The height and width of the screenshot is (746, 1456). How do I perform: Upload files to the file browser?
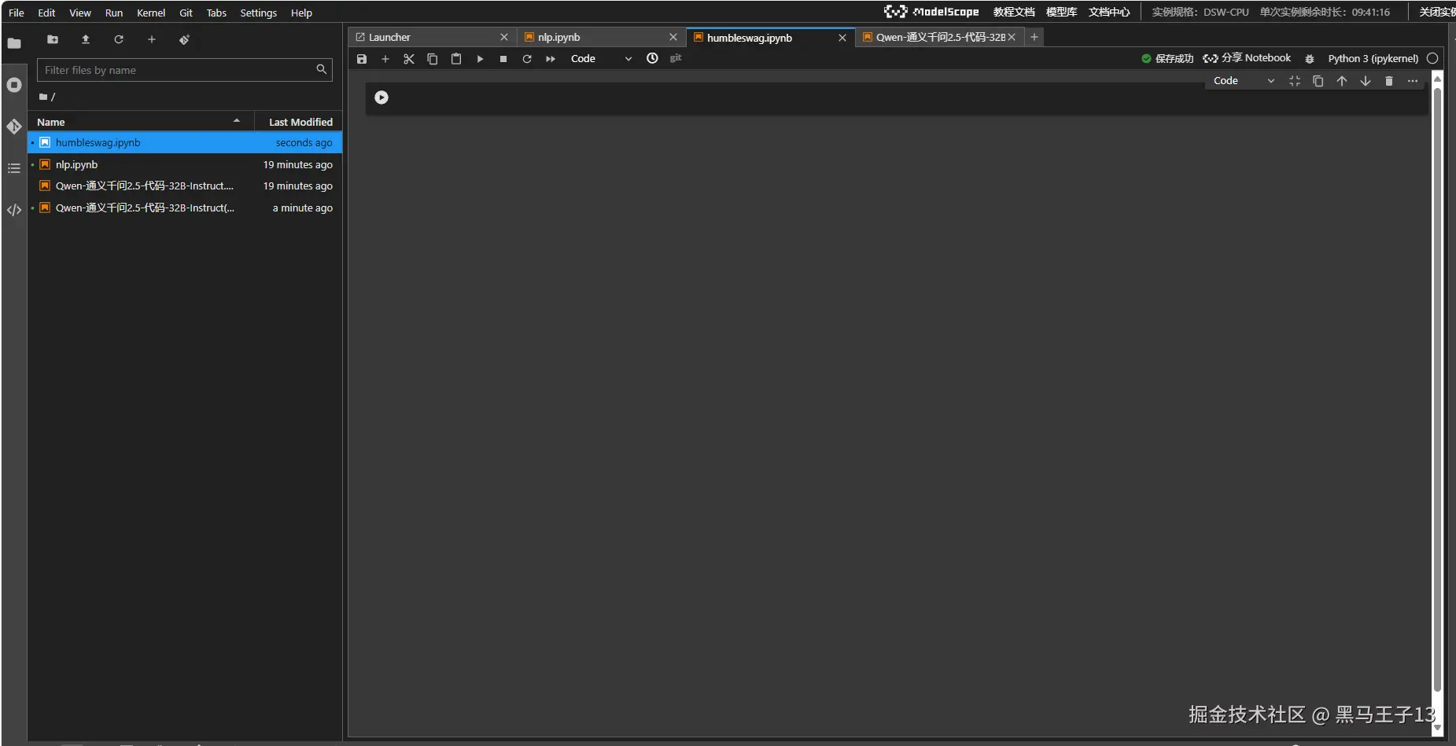tap(86, 39)
